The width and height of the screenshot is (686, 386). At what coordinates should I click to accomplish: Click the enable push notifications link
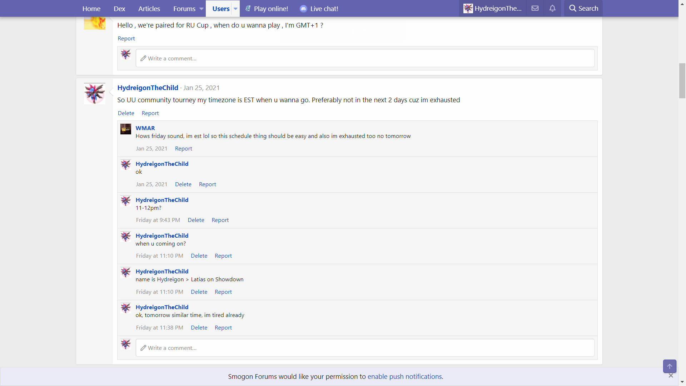pyautogui.click(x=404, y=376)
